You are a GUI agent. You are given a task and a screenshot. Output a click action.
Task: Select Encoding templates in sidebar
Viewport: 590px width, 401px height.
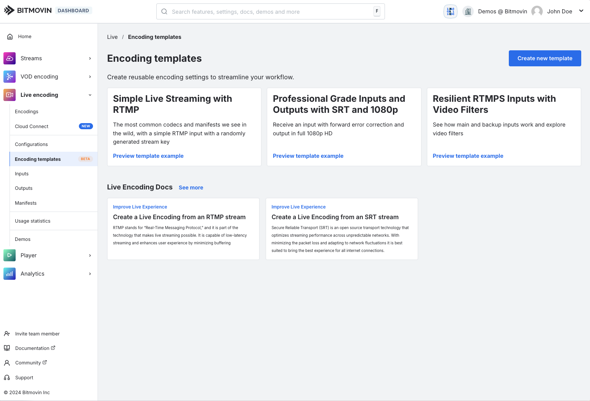click(54, 159)
